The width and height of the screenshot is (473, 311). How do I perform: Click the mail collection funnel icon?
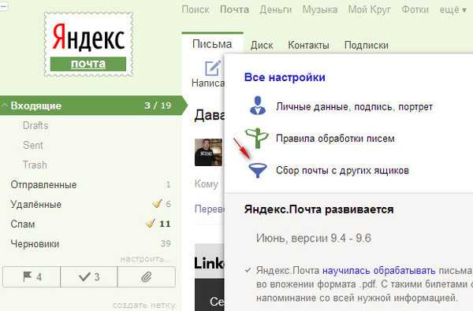(257, 170)
